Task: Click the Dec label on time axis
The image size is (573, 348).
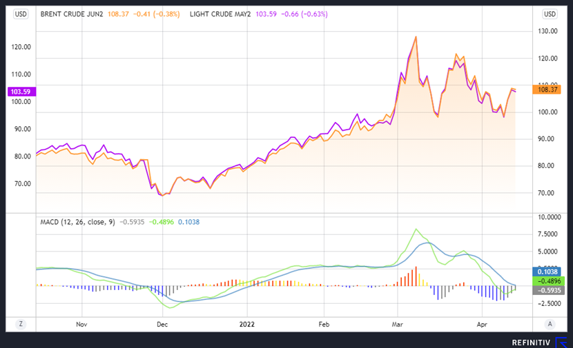Action: tap(162, 325)
